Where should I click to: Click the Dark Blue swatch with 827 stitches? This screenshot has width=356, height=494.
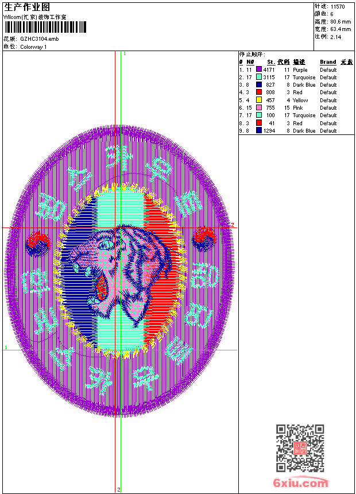258,84
